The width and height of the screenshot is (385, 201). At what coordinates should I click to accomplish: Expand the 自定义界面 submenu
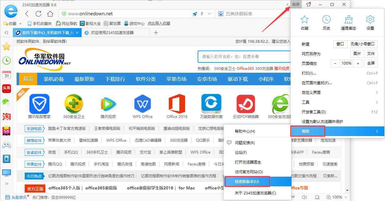[376, 92]
